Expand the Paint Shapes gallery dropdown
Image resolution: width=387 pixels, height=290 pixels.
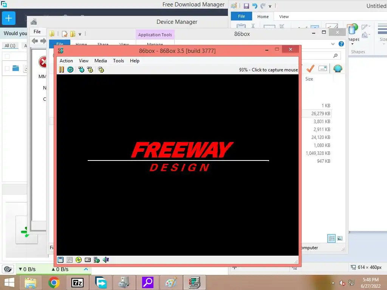tap(353, 44)
